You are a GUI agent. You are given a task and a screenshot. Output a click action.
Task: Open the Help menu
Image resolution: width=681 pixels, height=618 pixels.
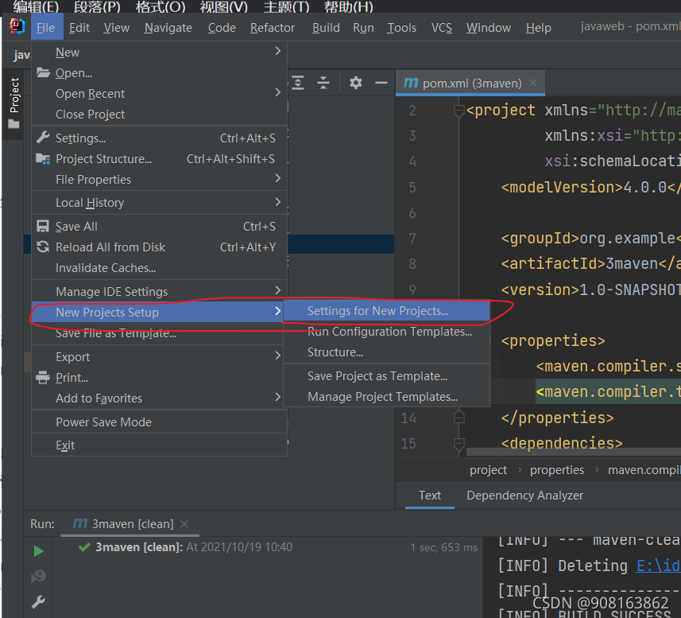539,27
